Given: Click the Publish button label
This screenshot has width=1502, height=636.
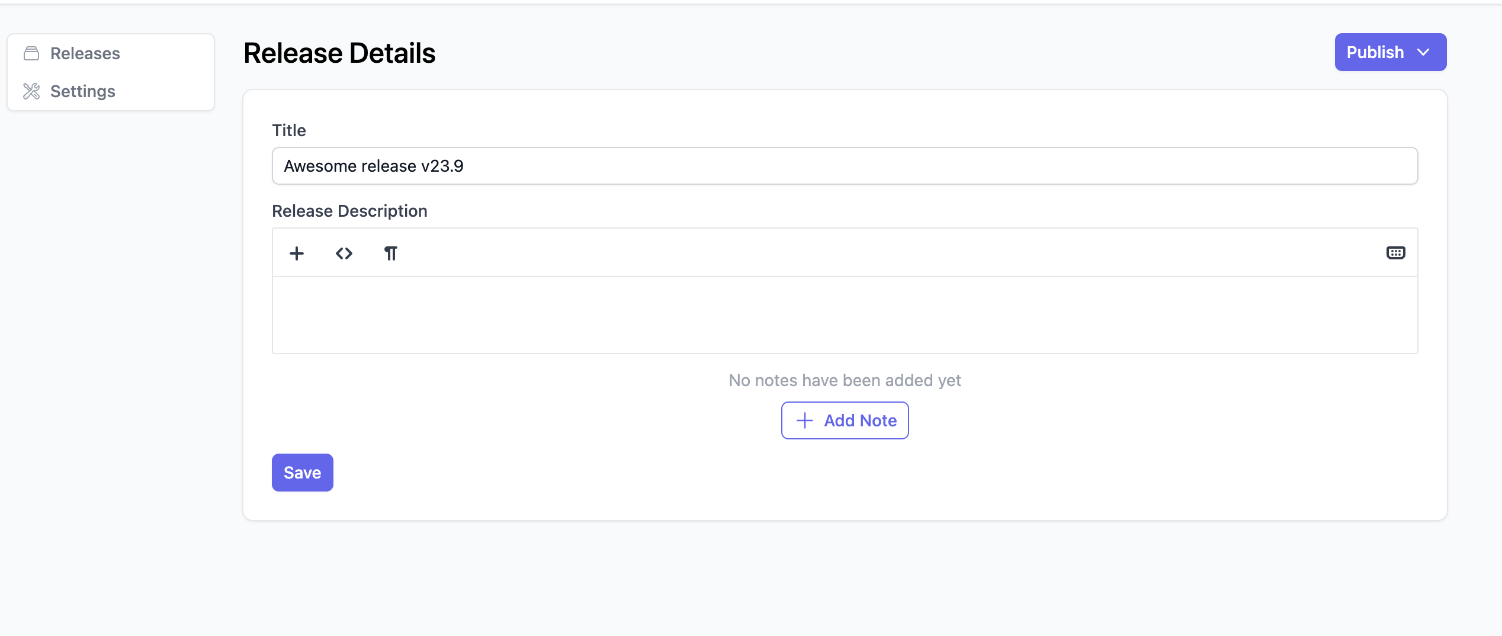Looking at the screenshot, I should (x=1375, y=52).
